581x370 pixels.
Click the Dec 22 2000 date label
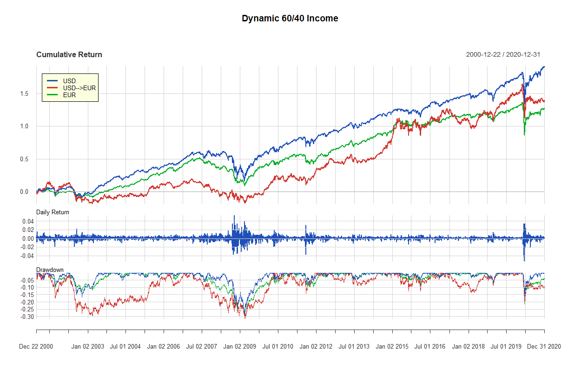(x=36, y=347)
